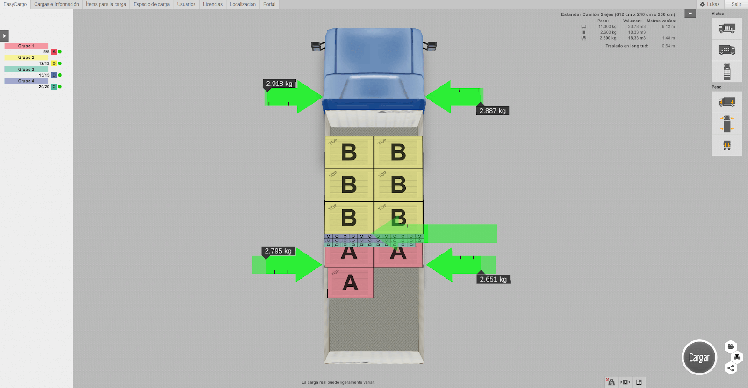
Task: Go to Ítems para la carga tab
Action: click(106, 4)
